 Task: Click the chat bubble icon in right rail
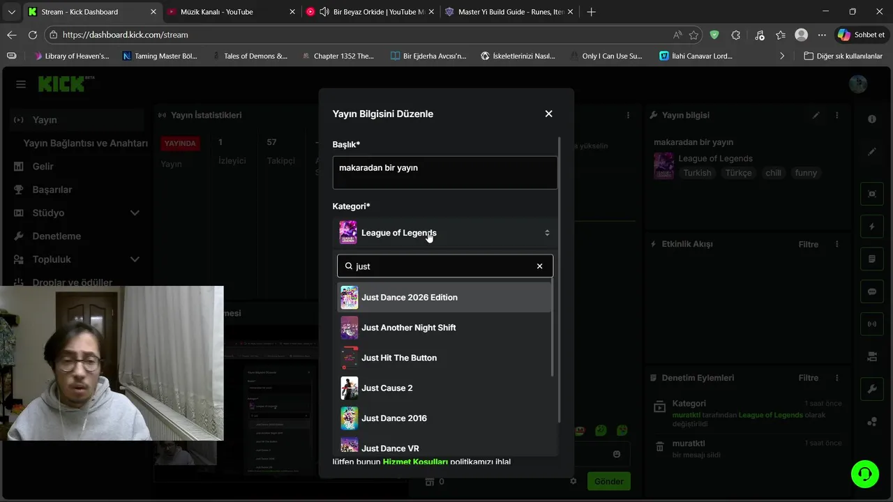[871, 291]
